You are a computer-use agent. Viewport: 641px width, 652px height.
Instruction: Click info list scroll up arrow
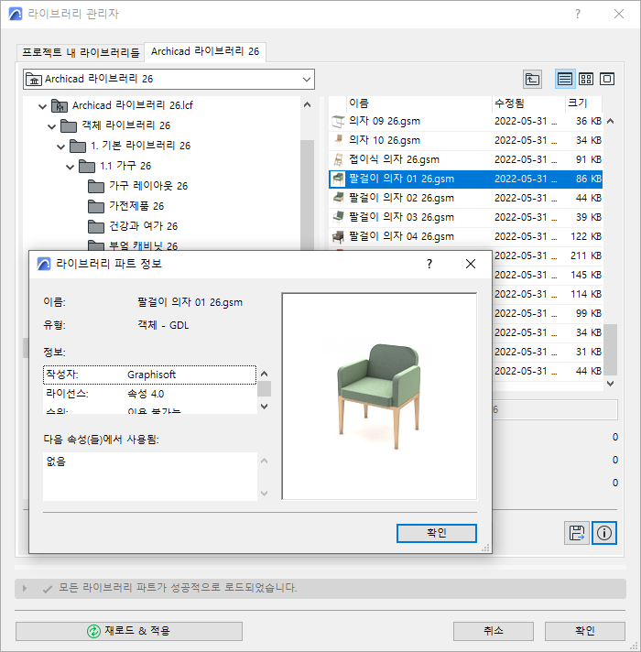point(264,374)
